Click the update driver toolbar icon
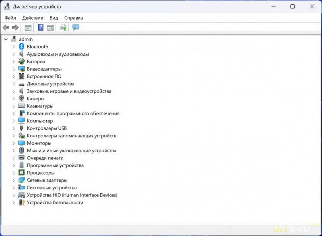 pos(63,27)
